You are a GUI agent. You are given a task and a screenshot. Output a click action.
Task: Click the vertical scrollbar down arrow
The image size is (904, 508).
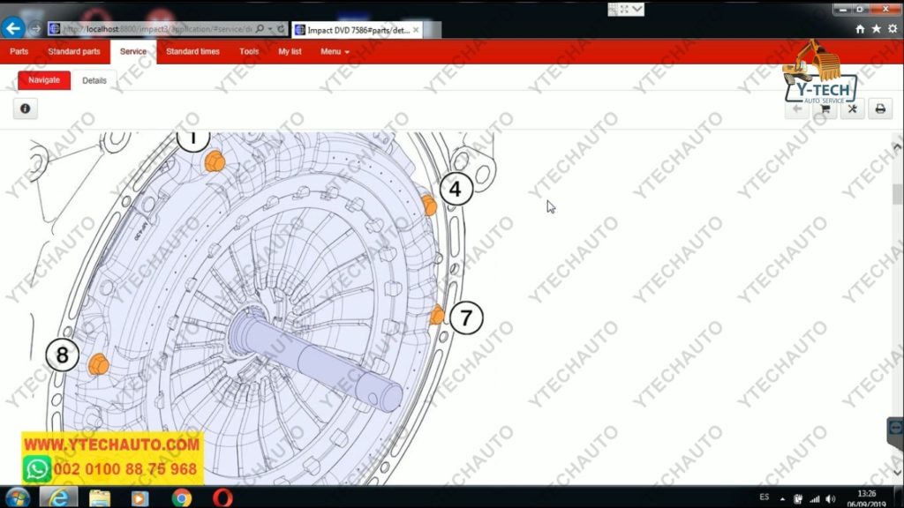click(x=897, y=473)
